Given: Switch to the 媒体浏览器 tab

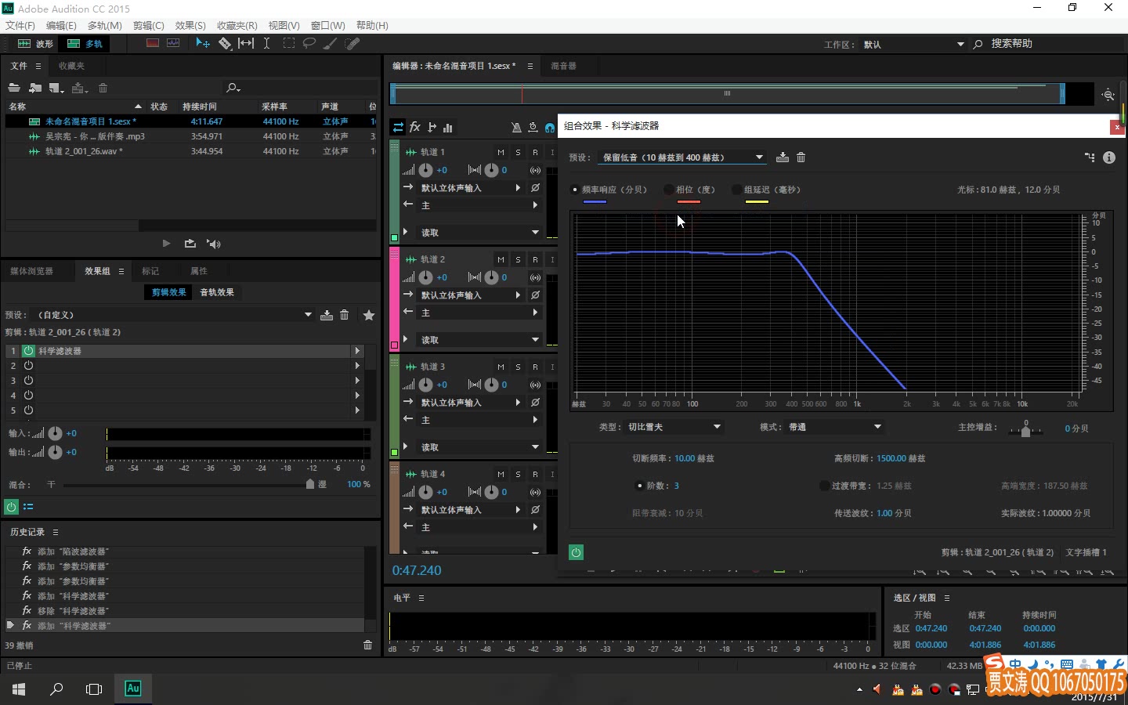Looking at the screenshot, I should (31, 271).
